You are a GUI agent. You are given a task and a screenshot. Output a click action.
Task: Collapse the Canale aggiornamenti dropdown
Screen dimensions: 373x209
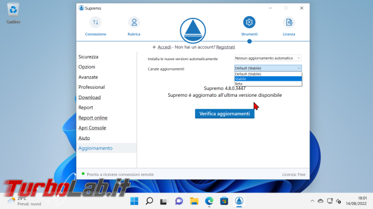click(x=268, y=68)
